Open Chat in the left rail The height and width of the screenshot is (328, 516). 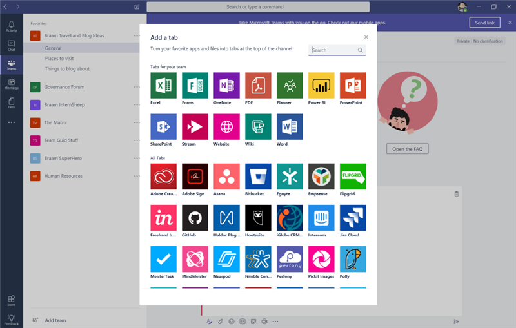[x=12, y=46]
